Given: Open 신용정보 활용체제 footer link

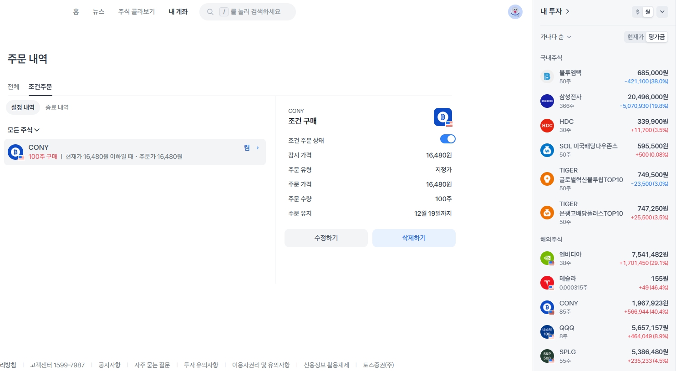Looking at the screenshot, I should pos(326,365).
